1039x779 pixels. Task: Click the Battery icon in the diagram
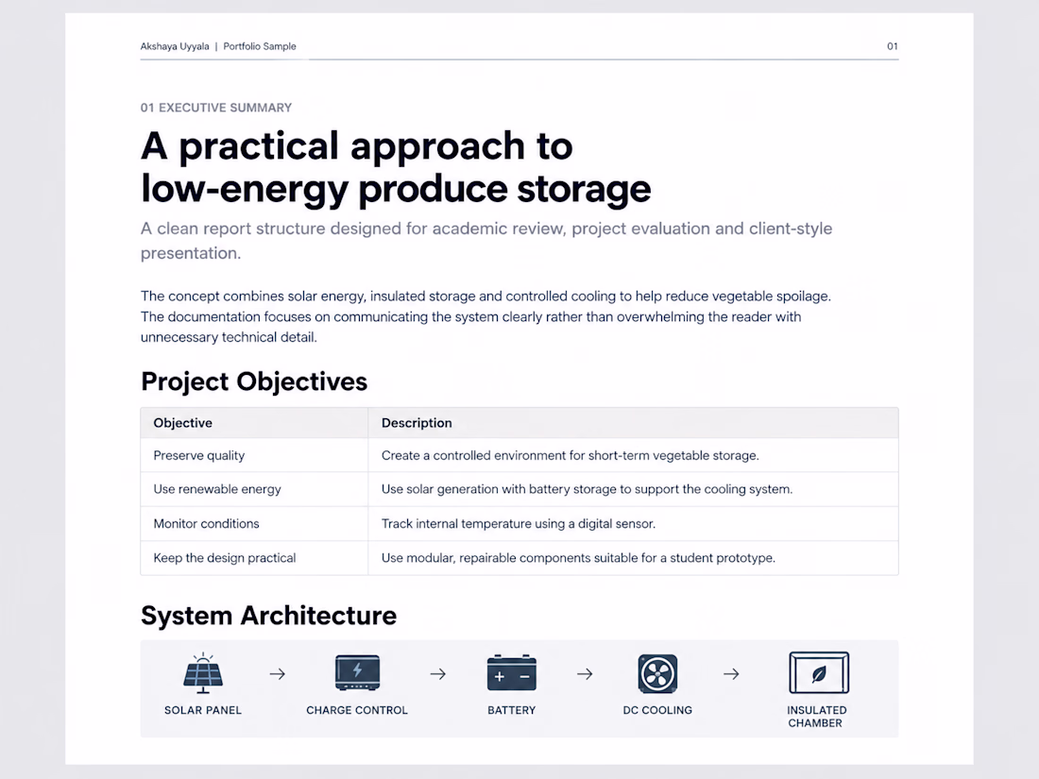click(512, 673)
